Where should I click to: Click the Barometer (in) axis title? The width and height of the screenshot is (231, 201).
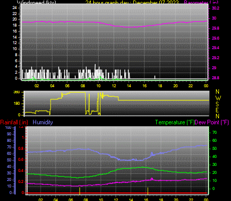pyautogui.click(x=201, y=2)
